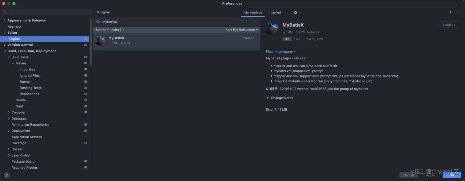Click the 4.73 rating in details
This screenshot has height=181, width=465.
(x=300, y=32)
